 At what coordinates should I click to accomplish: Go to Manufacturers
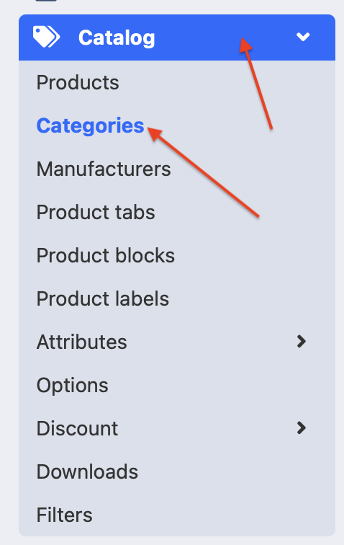click(104, 169)
